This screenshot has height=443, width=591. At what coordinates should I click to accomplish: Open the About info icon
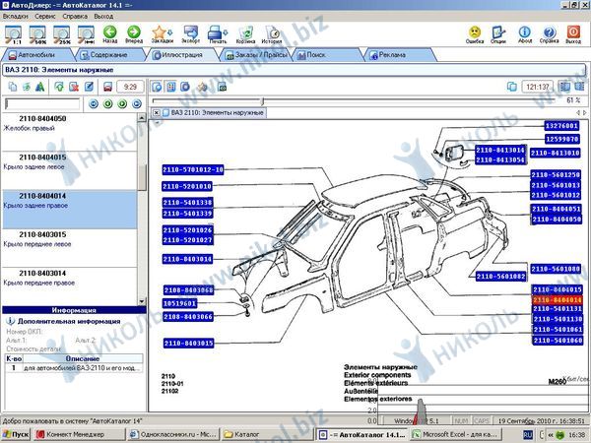[525, 34]
